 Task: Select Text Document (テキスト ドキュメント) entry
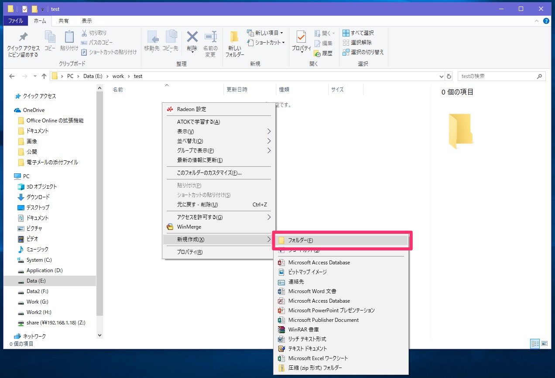[x=341, y=348]
